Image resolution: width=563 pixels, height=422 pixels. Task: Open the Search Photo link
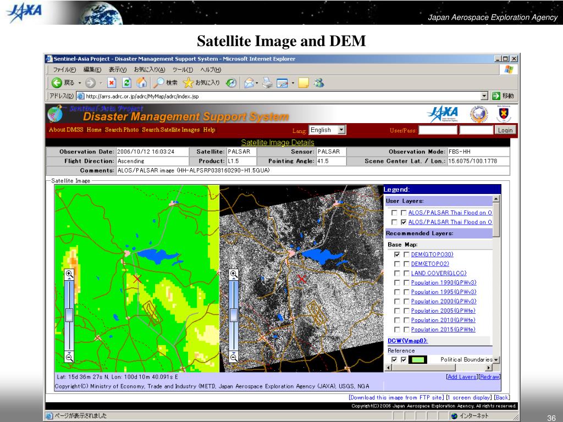tap(122, 130)
